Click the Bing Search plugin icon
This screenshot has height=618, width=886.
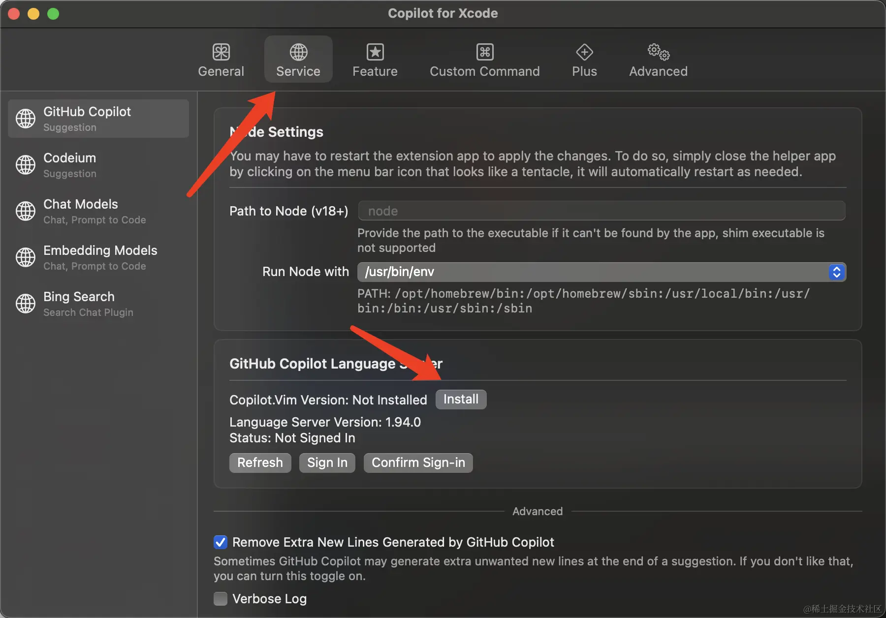(x=26, y=304)
